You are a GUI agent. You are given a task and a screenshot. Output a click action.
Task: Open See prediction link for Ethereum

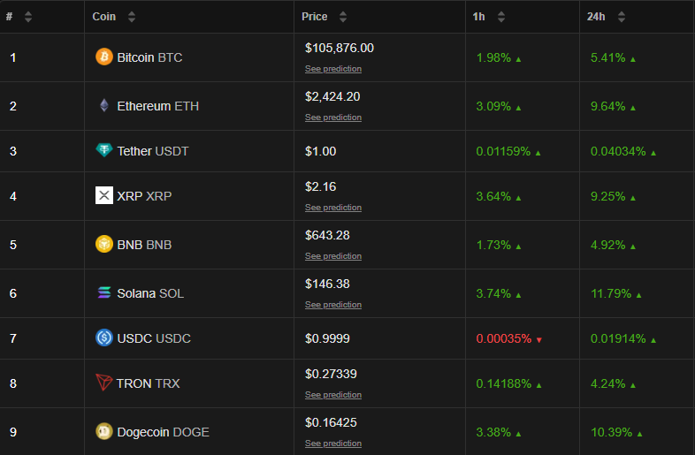(x=333, y=118)
